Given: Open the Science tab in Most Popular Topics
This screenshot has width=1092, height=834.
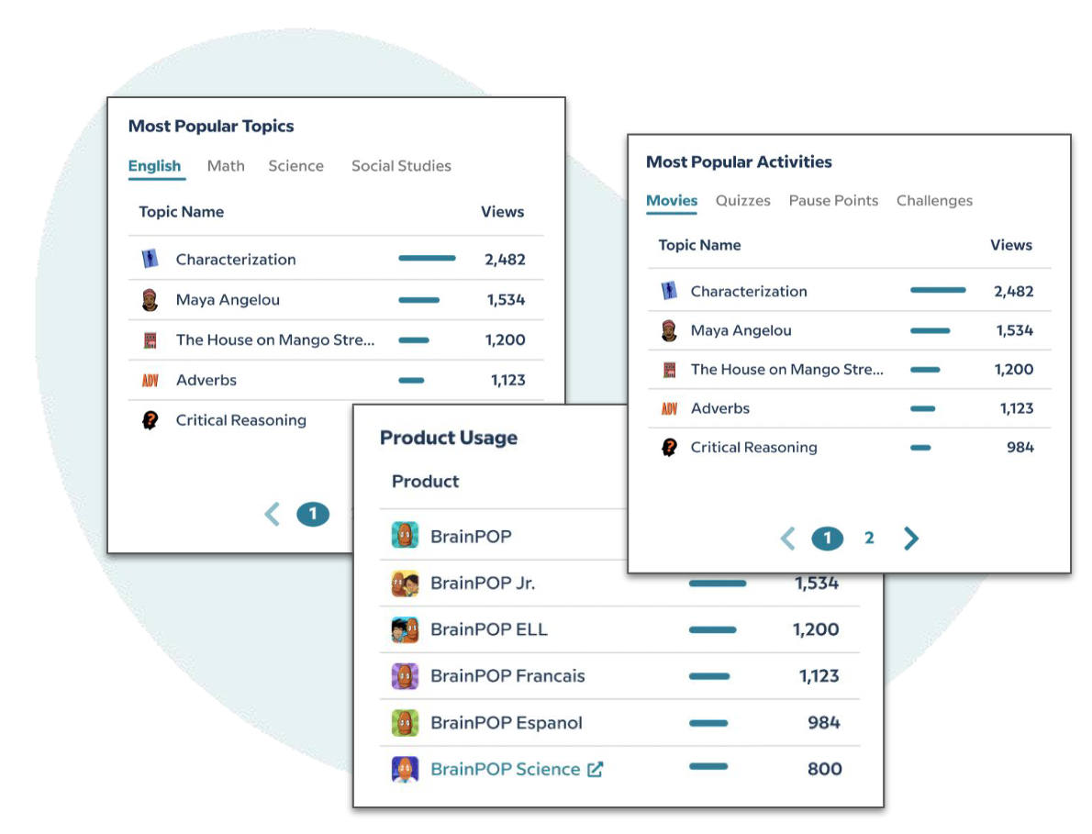Looking at the screenshot, I should click(296, 166).
